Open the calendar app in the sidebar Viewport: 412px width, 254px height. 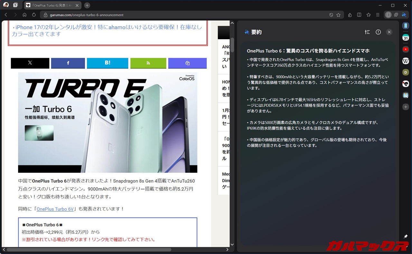click(406, 38)
